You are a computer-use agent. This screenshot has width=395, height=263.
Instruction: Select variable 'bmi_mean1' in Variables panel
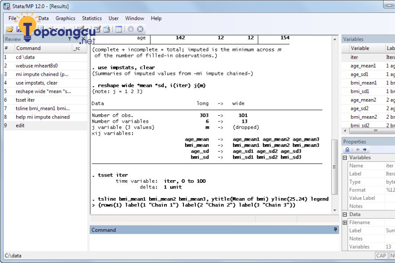[368, 83]
